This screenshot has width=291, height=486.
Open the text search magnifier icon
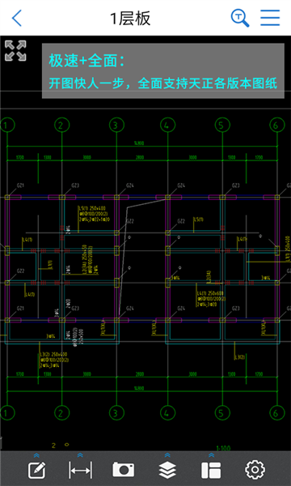[240, 18]
